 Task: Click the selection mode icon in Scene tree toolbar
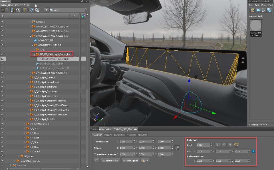pyautogui.click(x=12, y=10)
